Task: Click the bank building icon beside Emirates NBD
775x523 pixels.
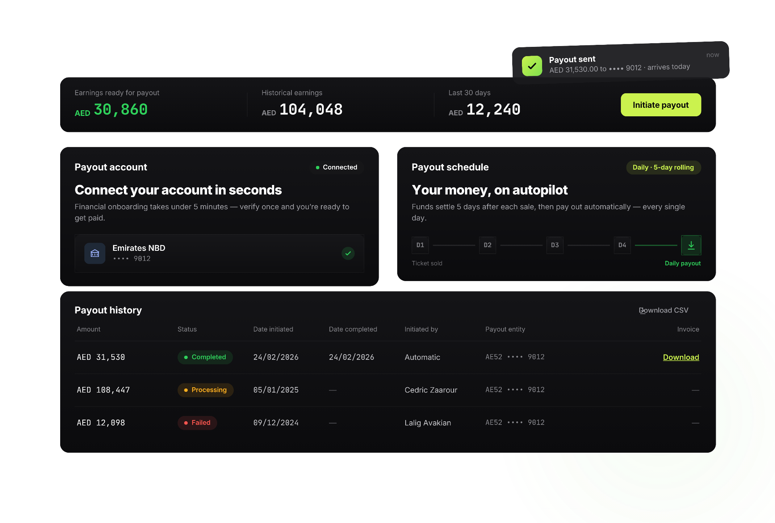Action: click(95, 253)
